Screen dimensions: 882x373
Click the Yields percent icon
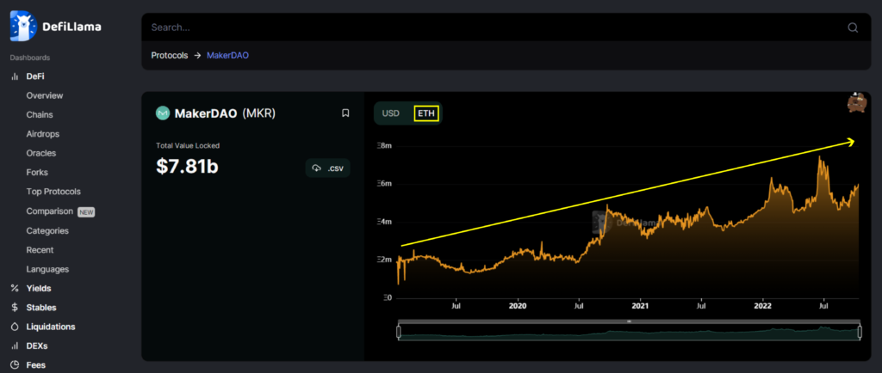point(15,288)
